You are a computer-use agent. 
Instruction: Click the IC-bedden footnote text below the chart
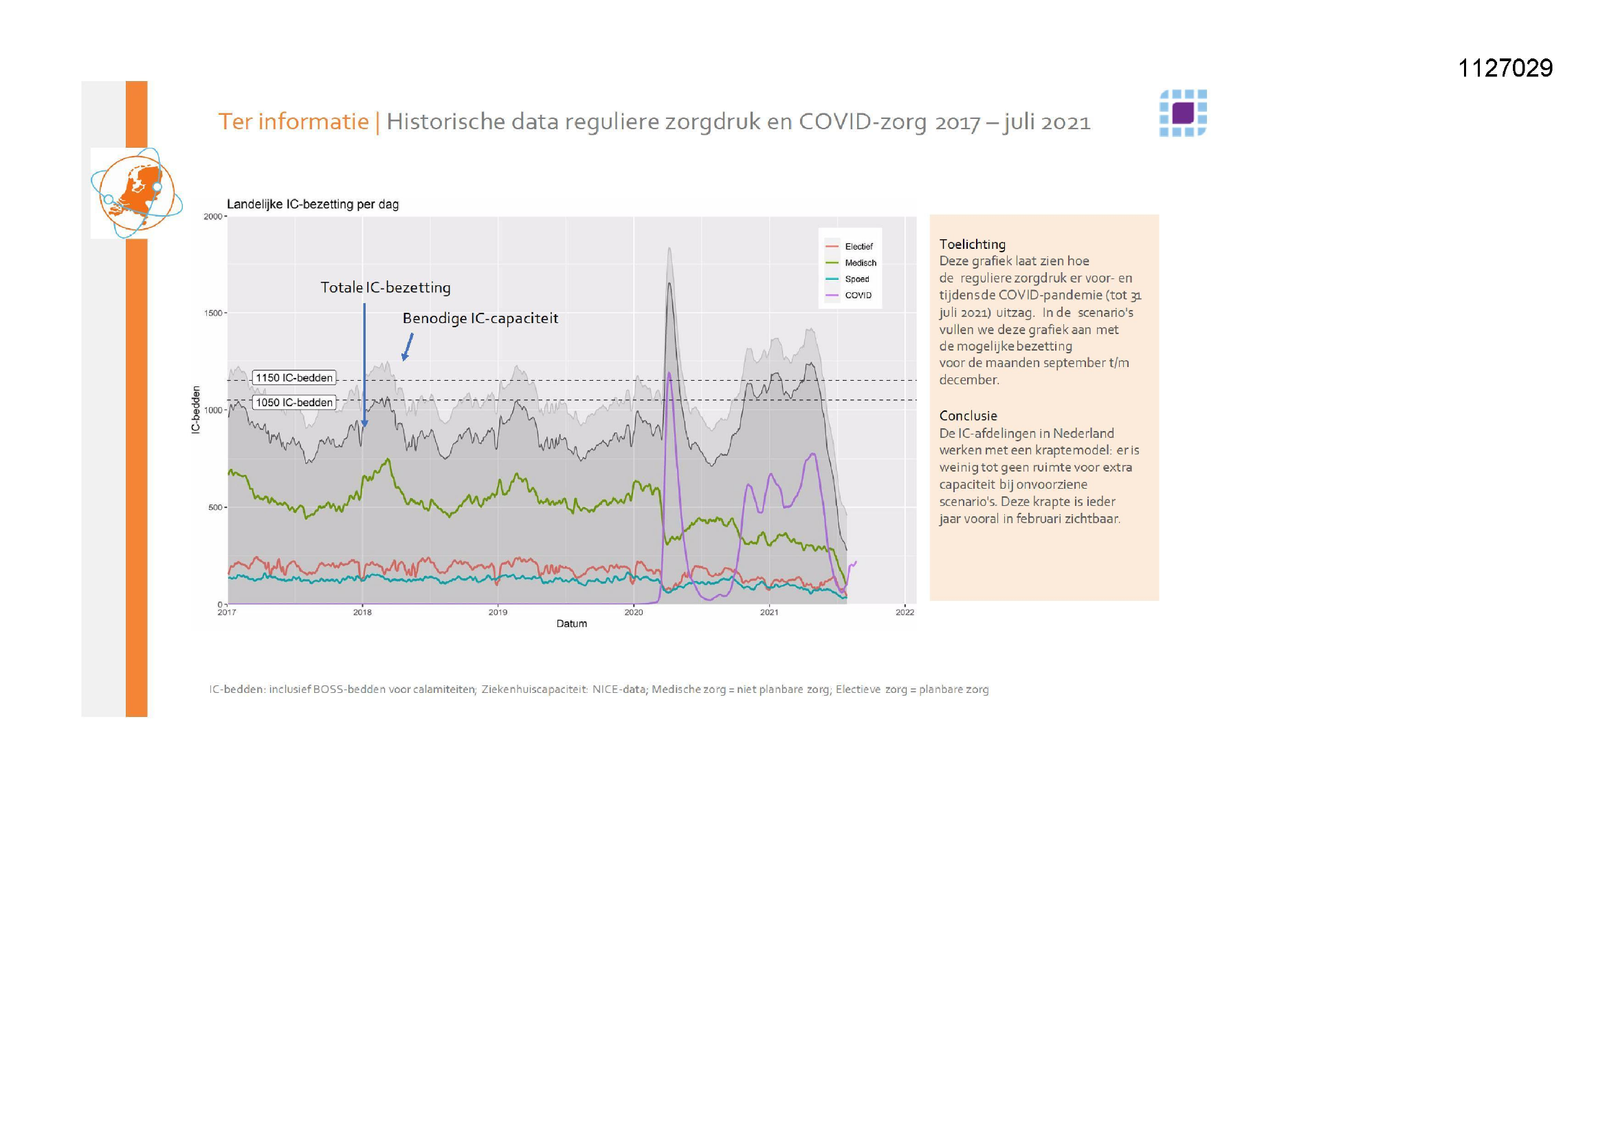[x=599, y=689]
